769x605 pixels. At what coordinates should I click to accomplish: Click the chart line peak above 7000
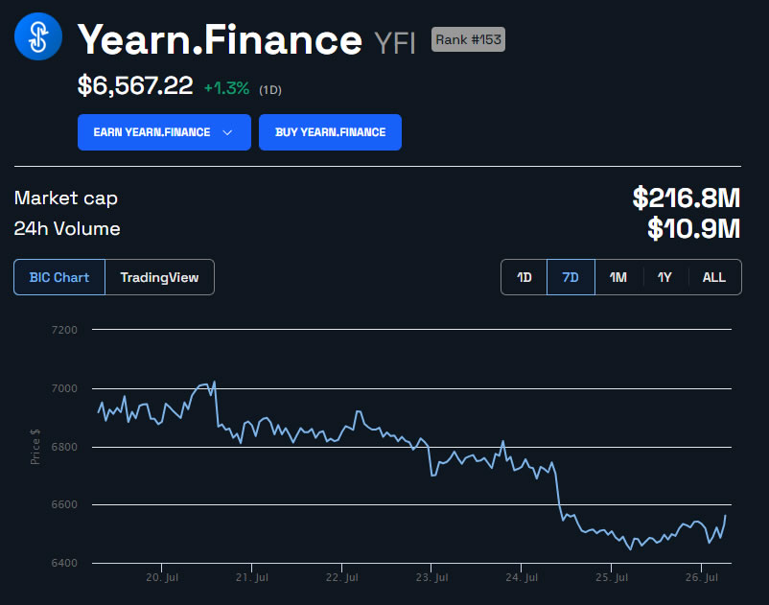click(x=213, y=382)
